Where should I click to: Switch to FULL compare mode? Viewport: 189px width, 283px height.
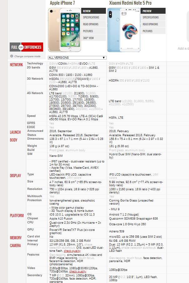click(x=14, y=47)
